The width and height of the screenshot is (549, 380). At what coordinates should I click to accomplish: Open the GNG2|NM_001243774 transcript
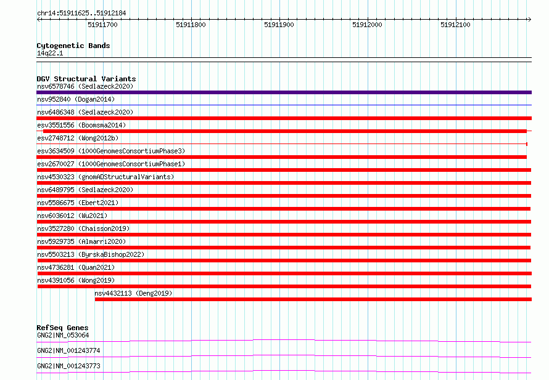(x=68, y=350)
